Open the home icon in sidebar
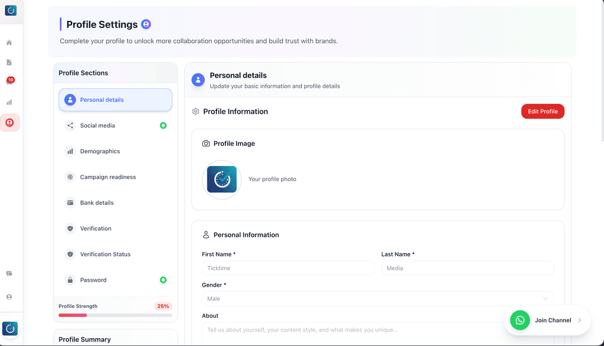 pyautogui.click(x=10, y=42)
